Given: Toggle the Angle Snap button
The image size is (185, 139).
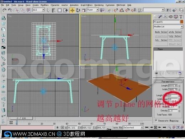Looking at the screenshot, I should point(122,10).
